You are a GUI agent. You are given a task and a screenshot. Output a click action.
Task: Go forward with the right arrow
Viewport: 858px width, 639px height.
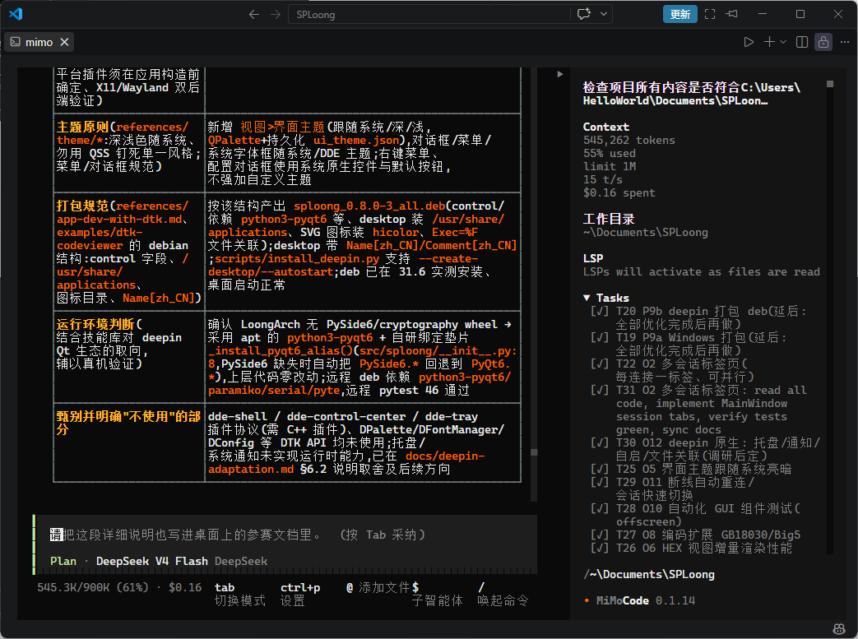(x=276, y=14)
